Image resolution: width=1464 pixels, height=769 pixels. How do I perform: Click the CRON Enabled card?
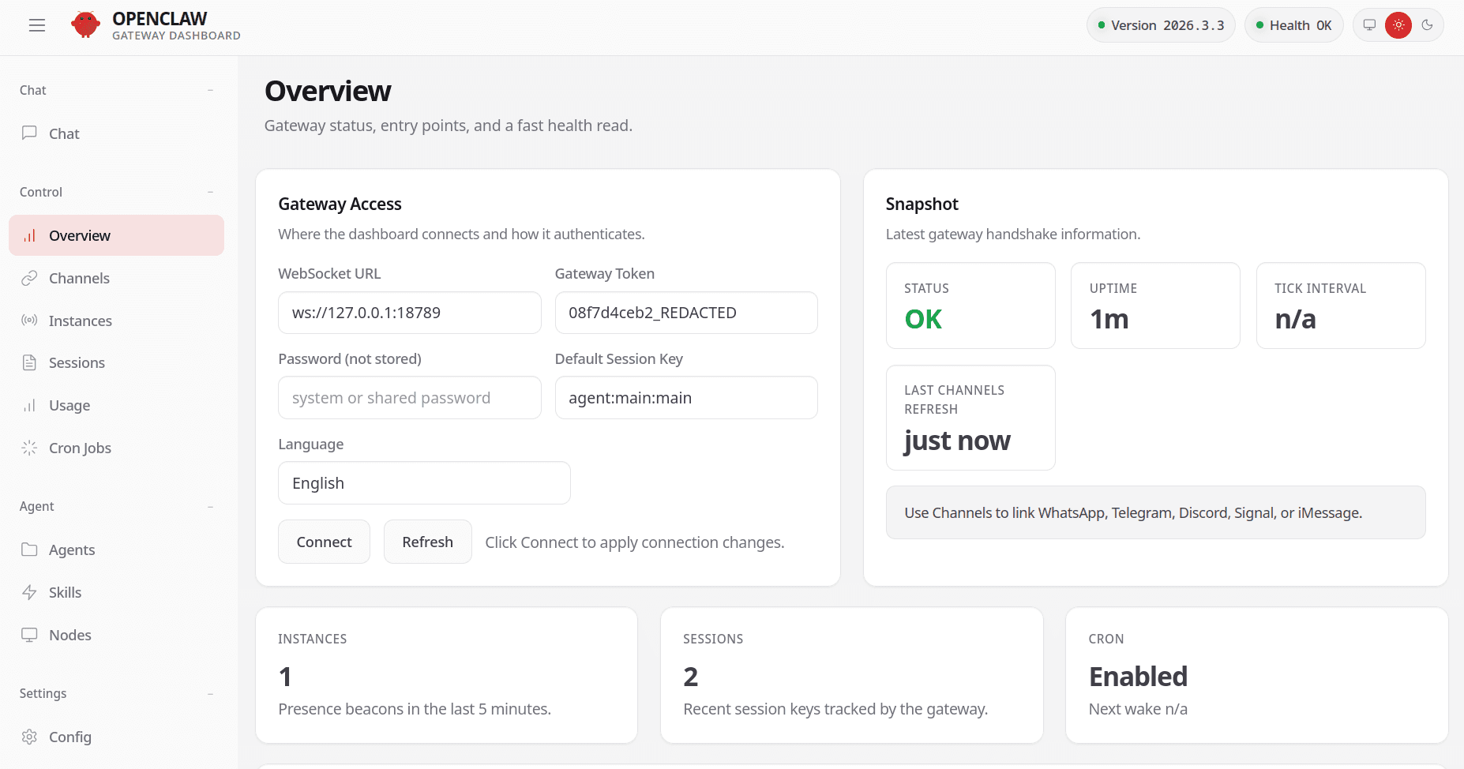pos(1256,675)
